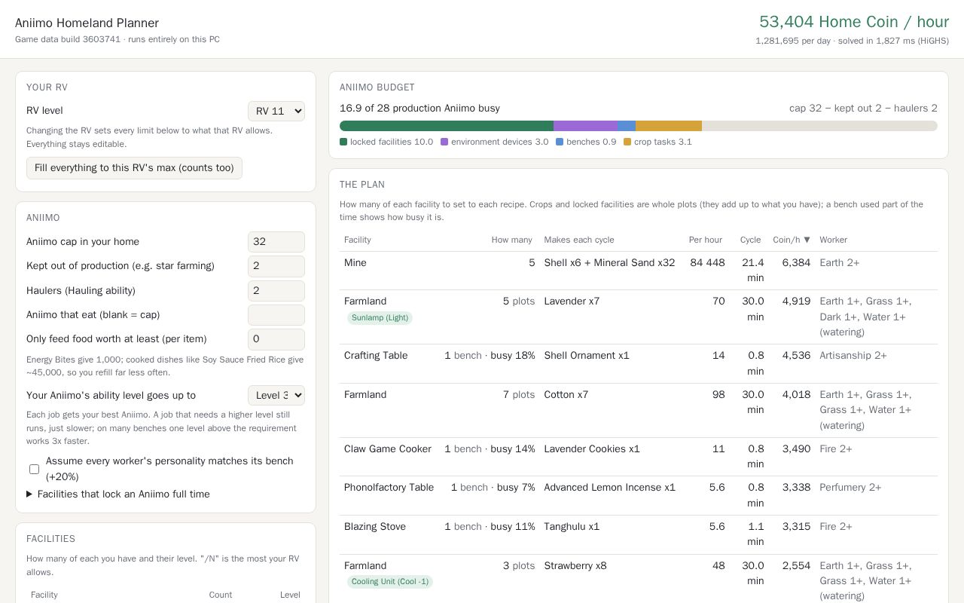Click the Claw Game Cooker row name
The height and width of the screenshot is (603, 964).
click(x=388, y=449)
